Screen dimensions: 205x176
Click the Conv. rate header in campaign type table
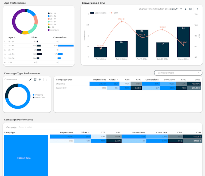coord(169,80)
